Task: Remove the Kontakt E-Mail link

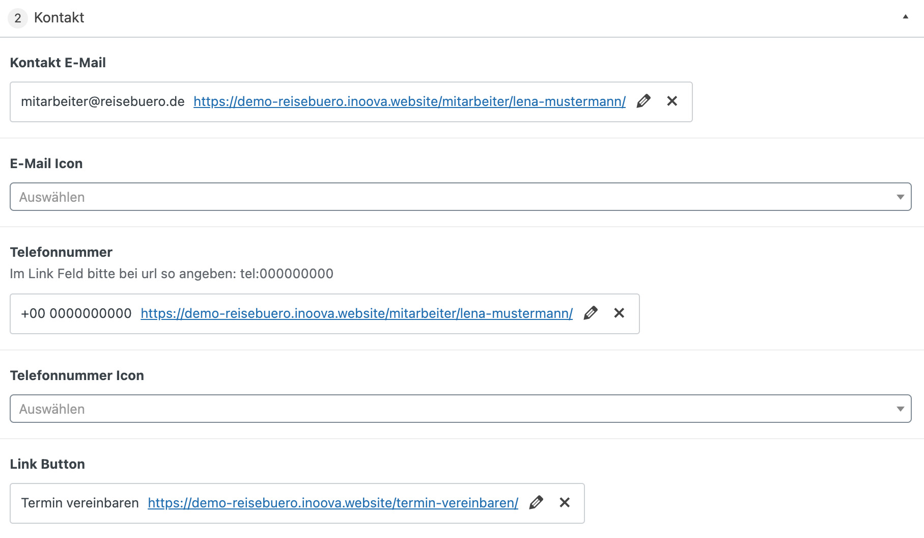Action: click(672, 101)
